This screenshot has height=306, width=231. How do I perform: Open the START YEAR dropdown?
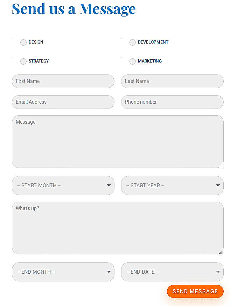(172, 185)
